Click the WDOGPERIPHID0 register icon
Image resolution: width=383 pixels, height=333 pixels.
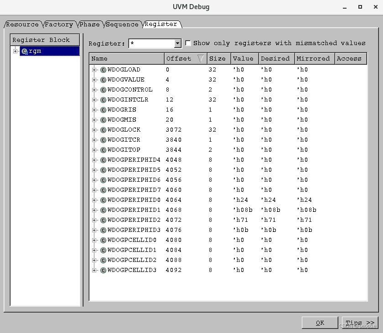(103, 200)
